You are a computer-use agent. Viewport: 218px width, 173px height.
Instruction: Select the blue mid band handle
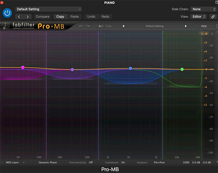(x=130, y=69)
